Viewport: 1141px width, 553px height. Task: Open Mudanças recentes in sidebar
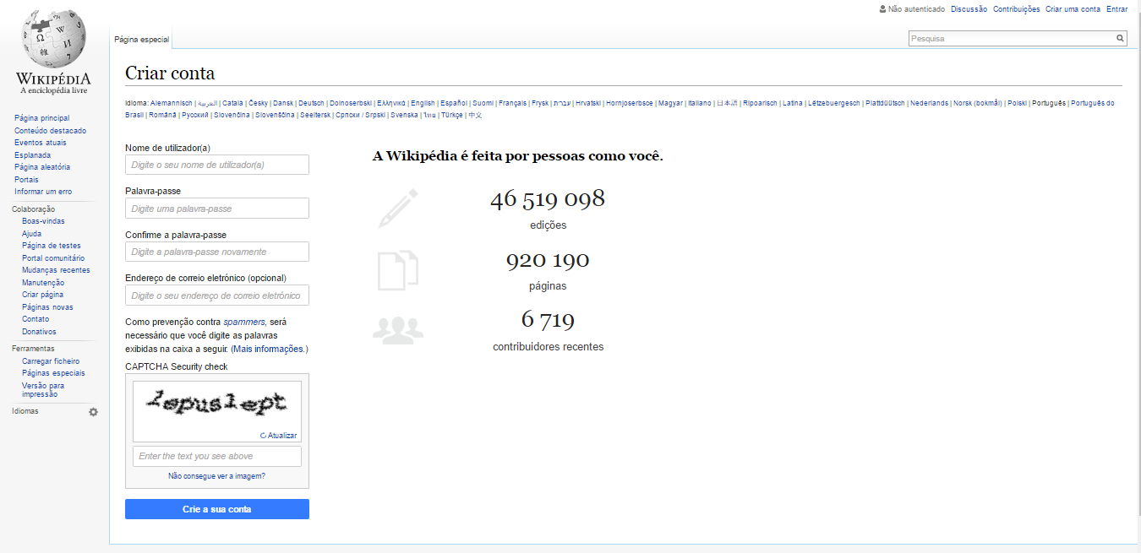tap(56, 270)
